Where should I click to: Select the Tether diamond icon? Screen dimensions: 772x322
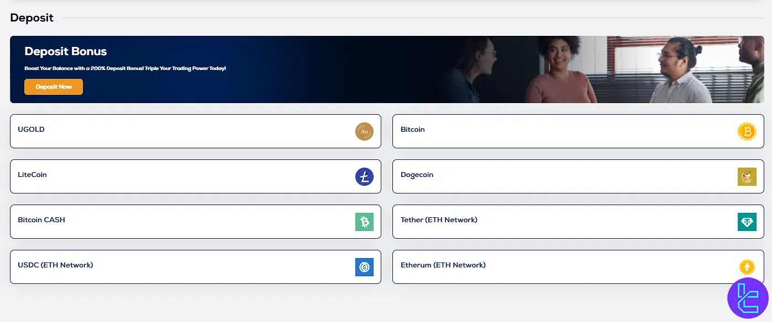(747, 222)
